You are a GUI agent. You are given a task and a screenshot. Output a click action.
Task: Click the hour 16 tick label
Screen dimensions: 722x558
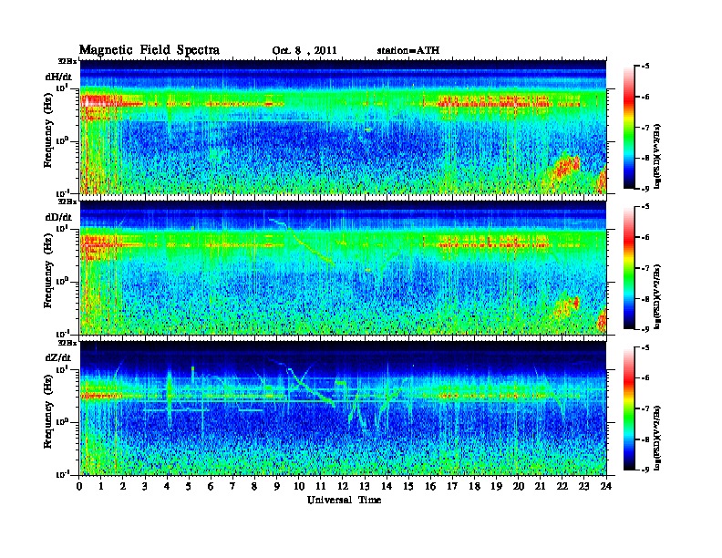click(430, 486)
